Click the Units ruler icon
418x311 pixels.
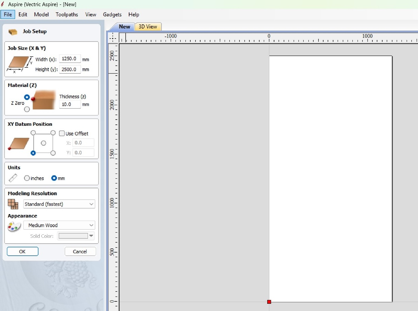(x=13, y=178)
